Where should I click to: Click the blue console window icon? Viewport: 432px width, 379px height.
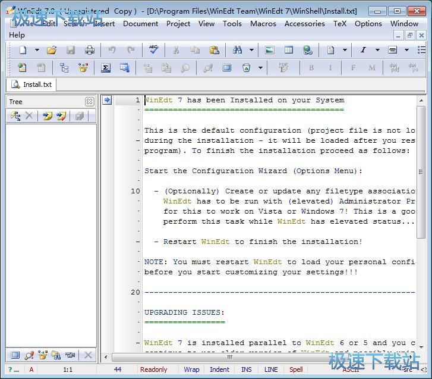coord(227,68)
